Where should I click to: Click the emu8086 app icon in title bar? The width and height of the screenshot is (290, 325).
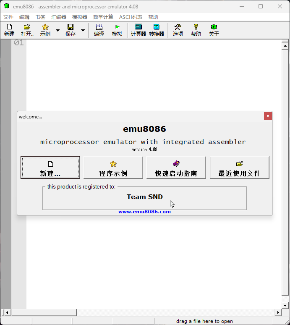7,6
